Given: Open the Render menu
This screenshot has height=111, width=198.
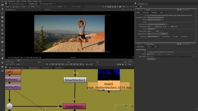Looking at the screenshot, I should pos(24,1).
